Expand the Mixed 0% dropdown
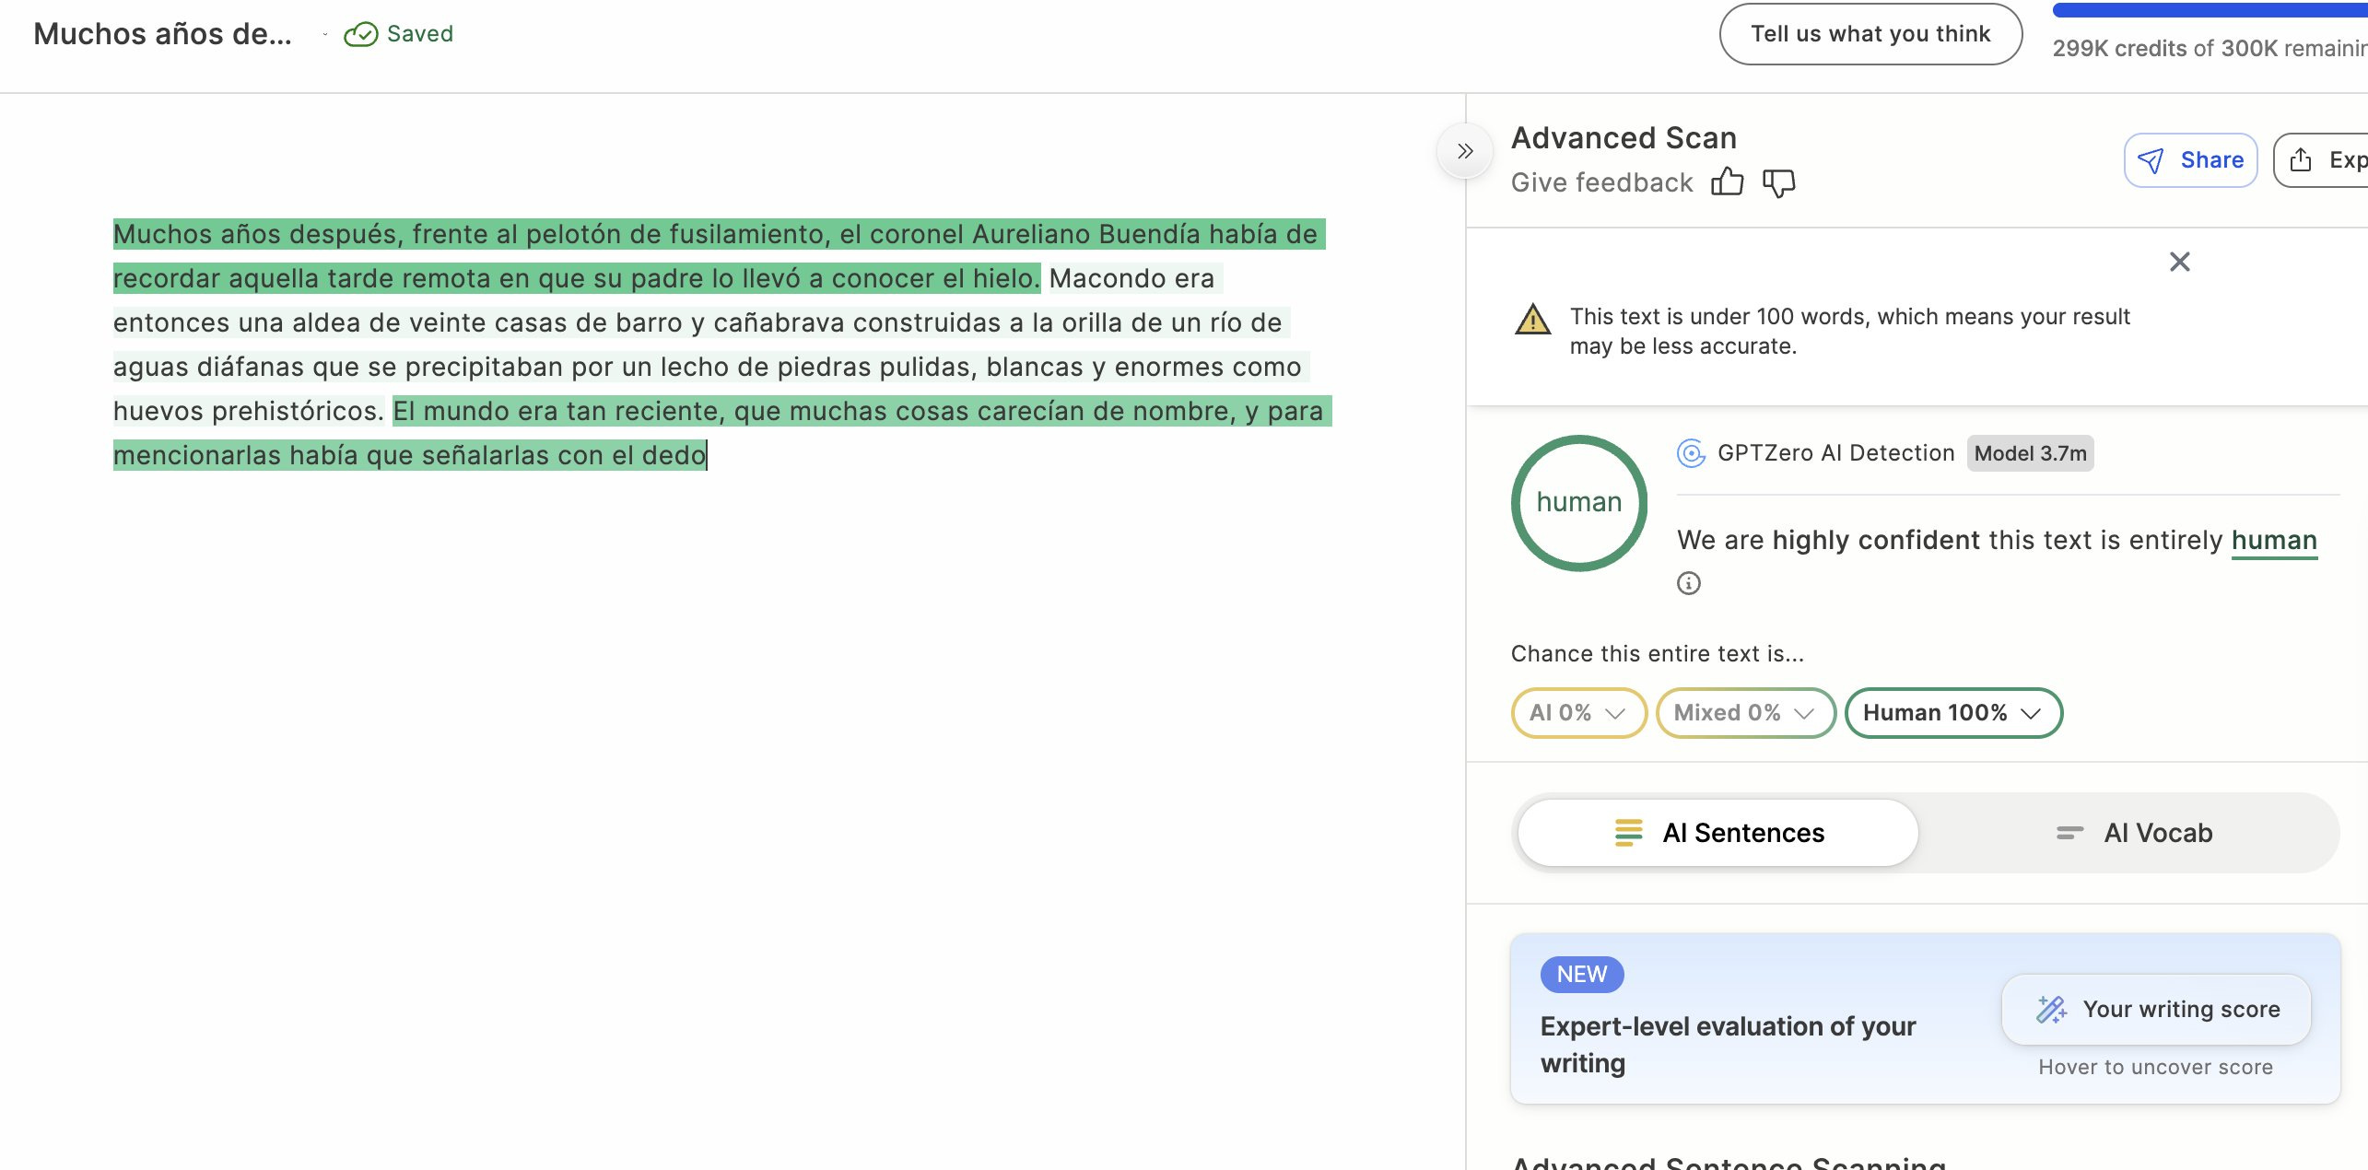Image resolution: width=2368 pixels, height=1170 pixels. point(1744,713)
